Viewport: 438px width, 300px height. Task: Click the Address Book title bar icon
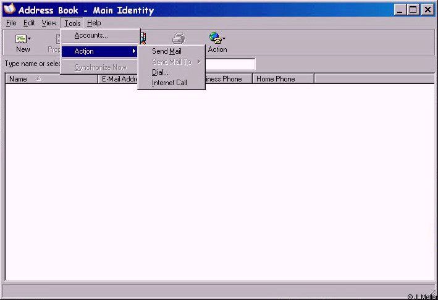coord(9,9)
